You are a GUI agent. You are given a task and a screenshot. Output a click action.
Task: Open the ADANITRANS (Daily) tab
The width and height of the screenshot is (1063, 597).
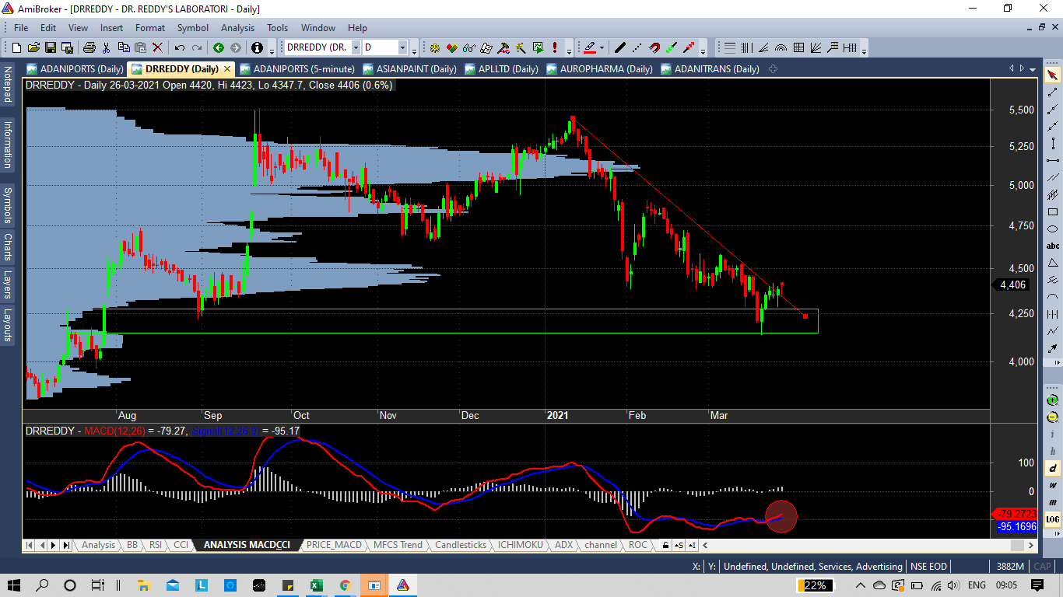709,68
